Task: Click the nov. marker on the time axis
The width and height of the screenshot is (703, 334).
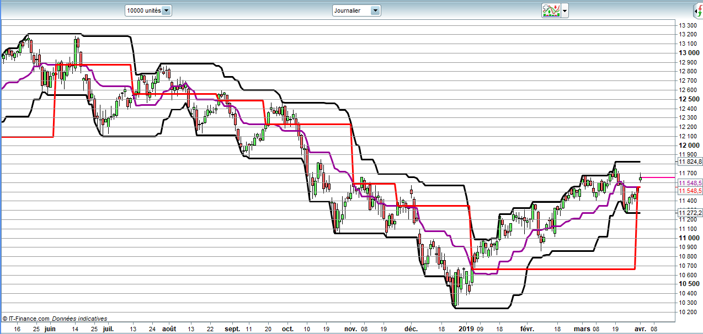Action: point(351,328)
